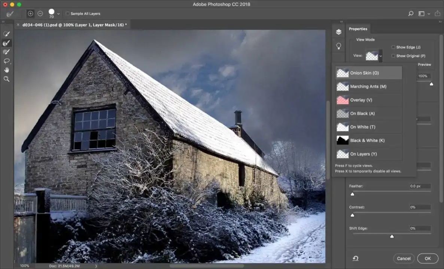Screen dimensions: 444x269
Task: Click the Shift Edge slider handle
Action: pos(392,236)
